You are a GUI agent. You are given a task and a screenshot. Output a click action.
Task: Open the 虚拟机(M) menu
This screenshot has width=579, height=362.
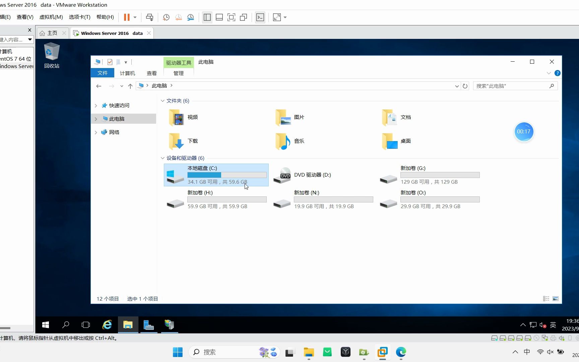click(51, 17)
